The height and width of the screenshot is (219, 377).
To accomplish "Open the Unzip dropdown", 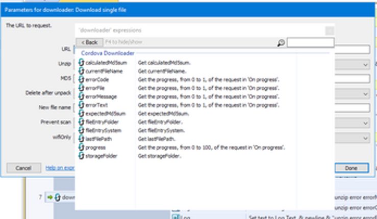I will coord(365,65).
